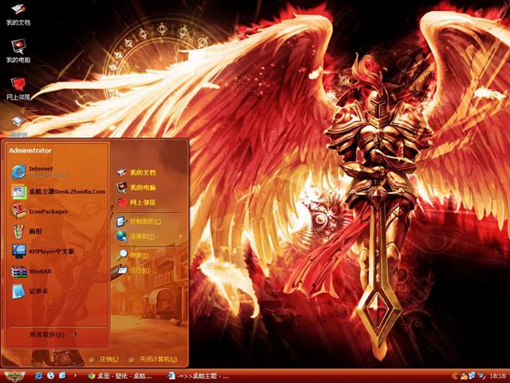Expand 所有程序(P) all programs list

[53, 334]
